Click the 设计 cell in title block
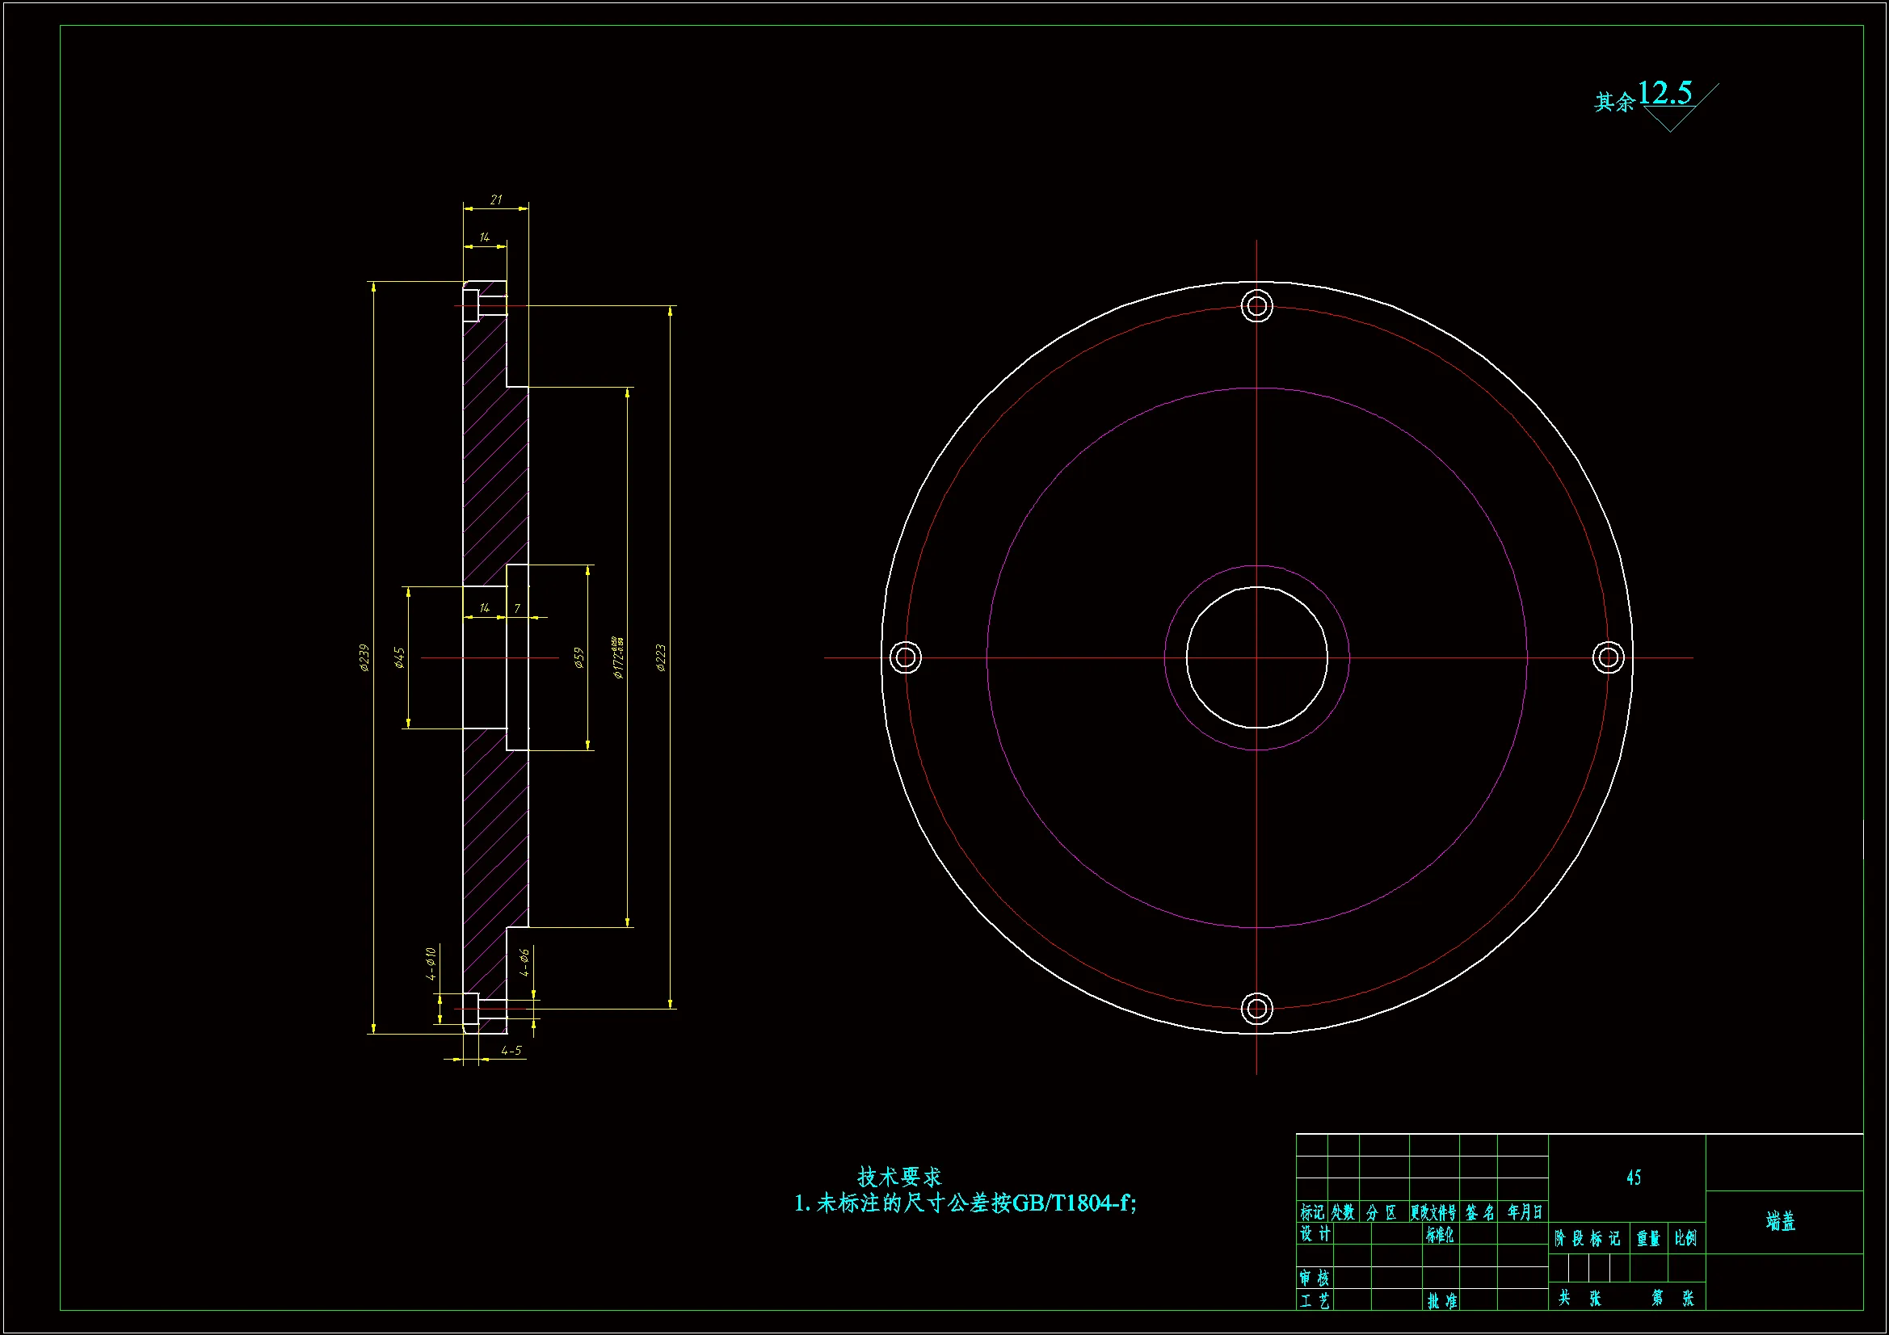This screenshot has height=1335, width=1889. coord(1315,1234)
